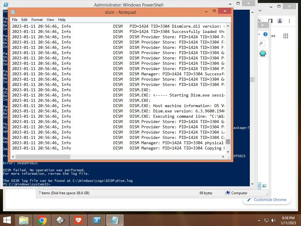The height and width of the screenshot is (226, 301).
Task: Switch Explorer to details view icon
Action: click(259, 186)
